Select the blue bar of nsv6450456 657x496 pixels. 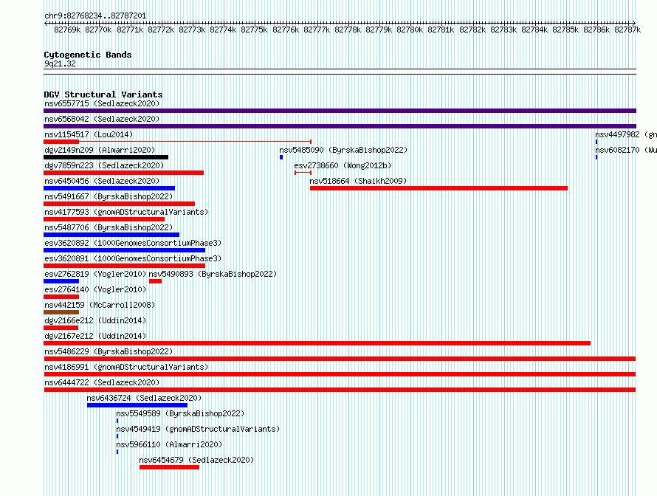tap(109, 188)
